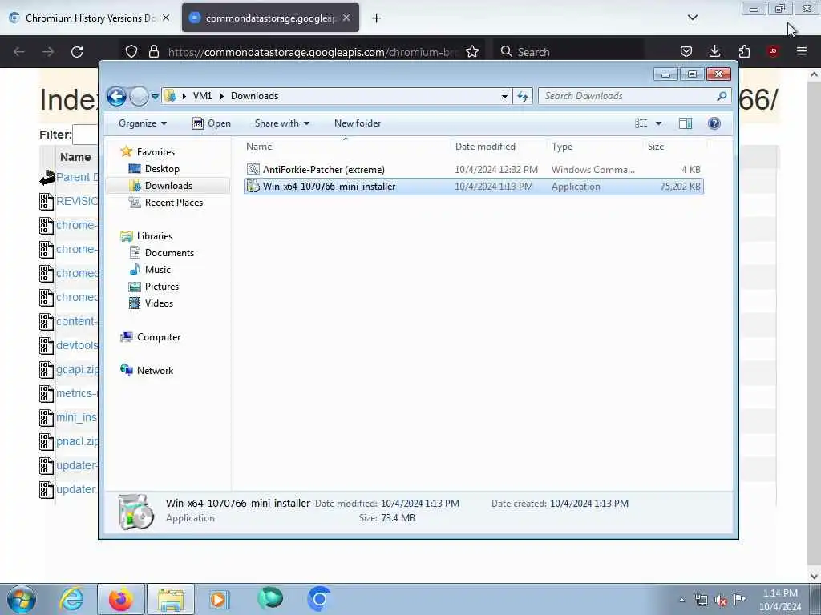Click the folder icon in the address bar
The image size is (821, 615).
point(170,96)
